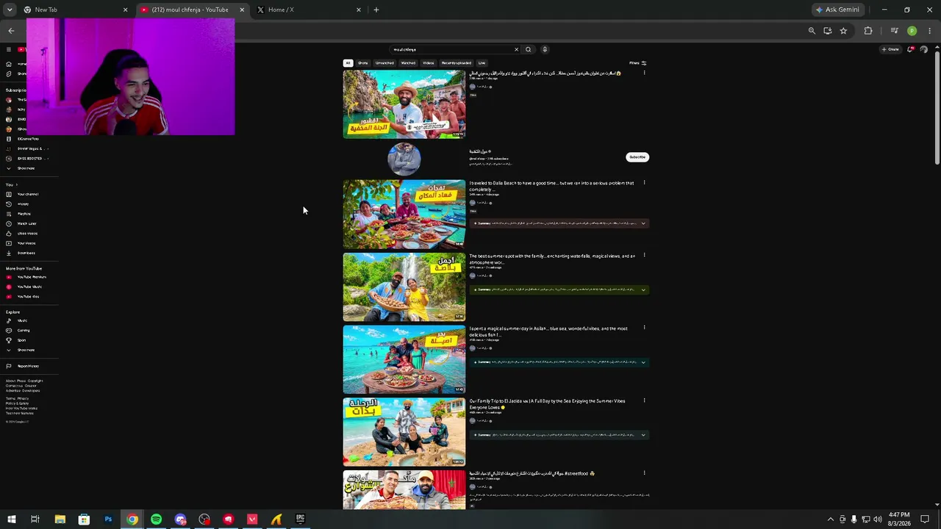Open more options for the El Jadida video
The image size is (941, 529).
(x=645, y=401)
